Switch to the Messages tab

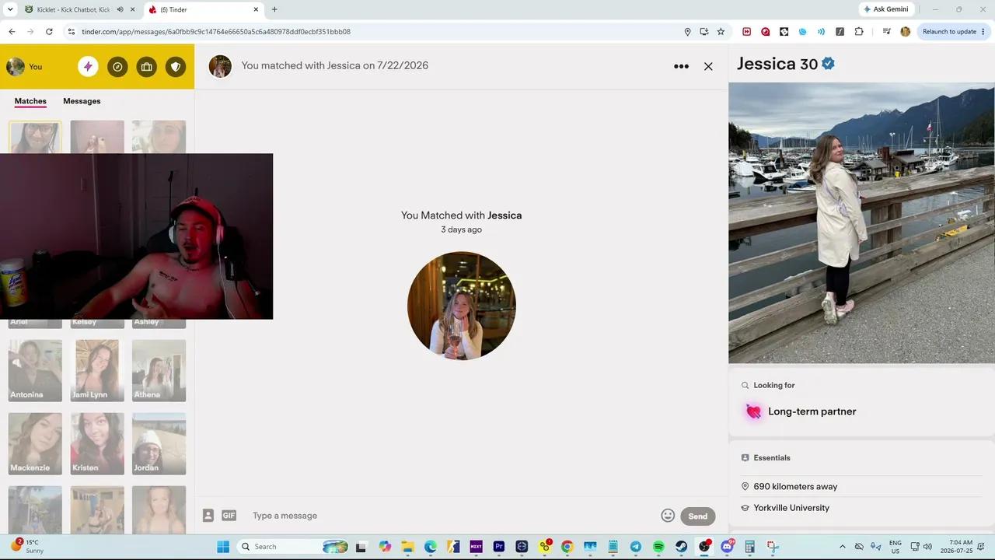point(82,101)
